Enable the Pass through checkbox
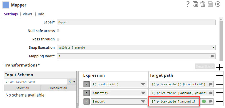 (58, 39)
